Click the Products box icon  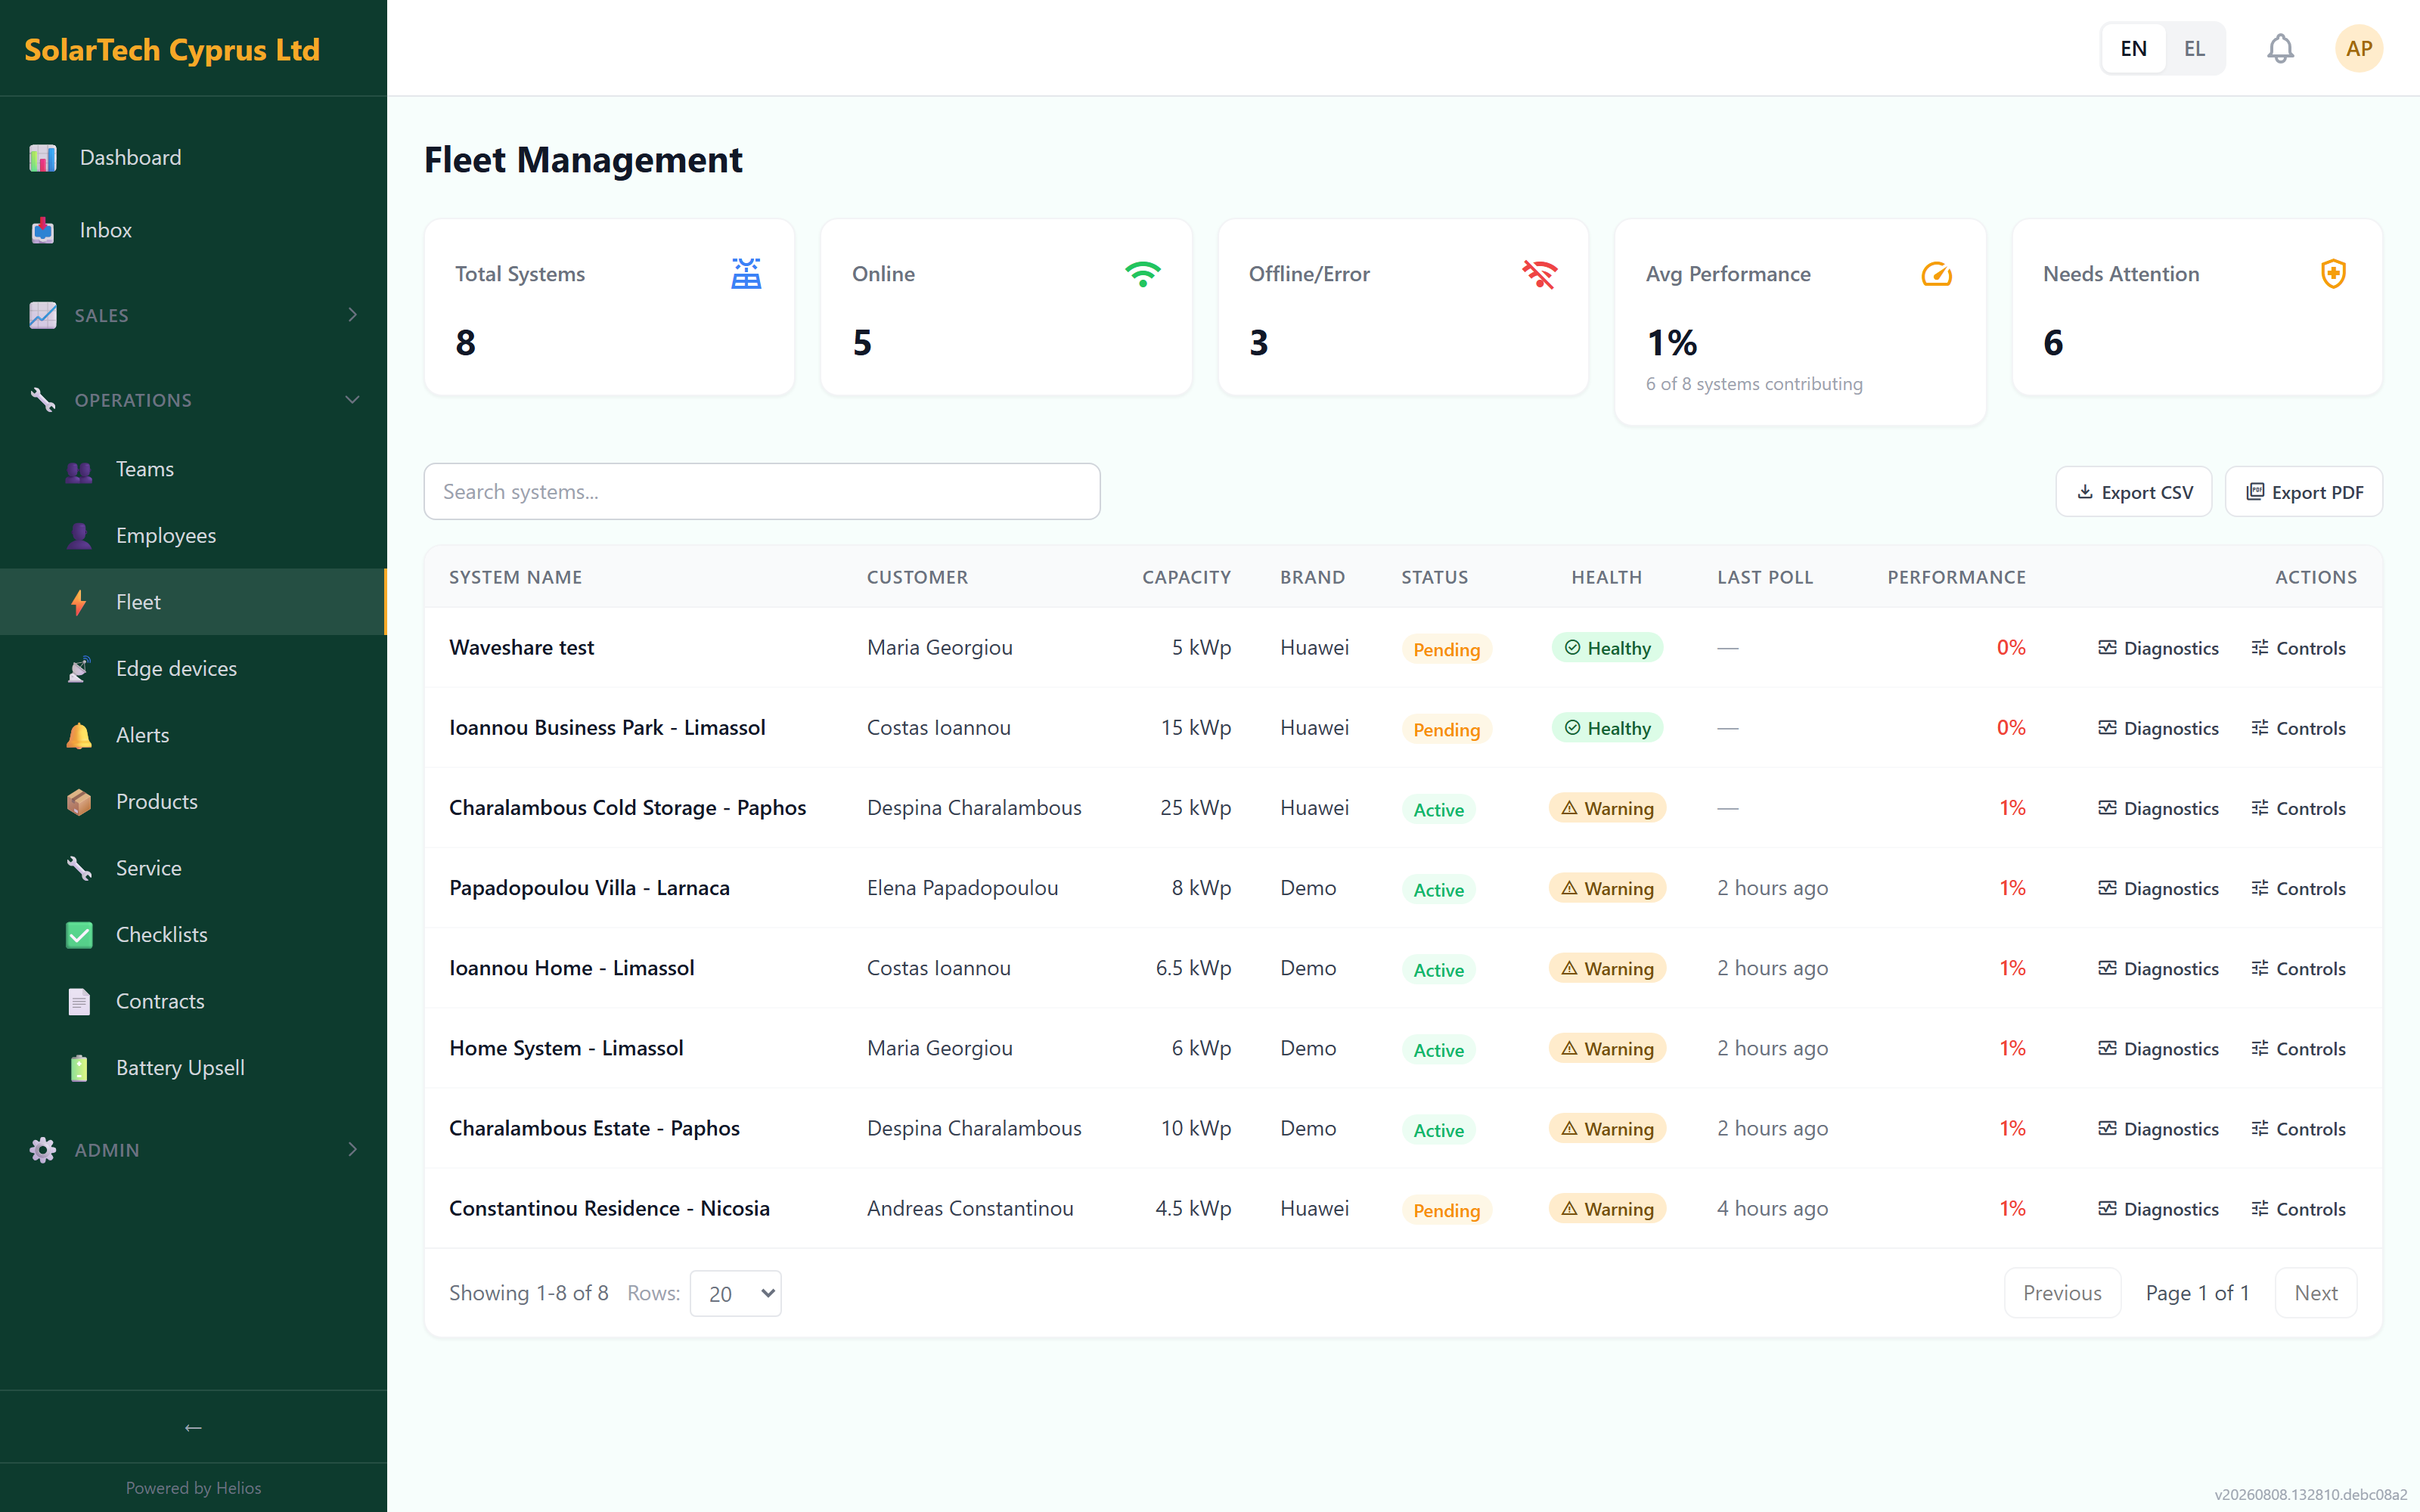pyautogui.click(x=79, y=802)
